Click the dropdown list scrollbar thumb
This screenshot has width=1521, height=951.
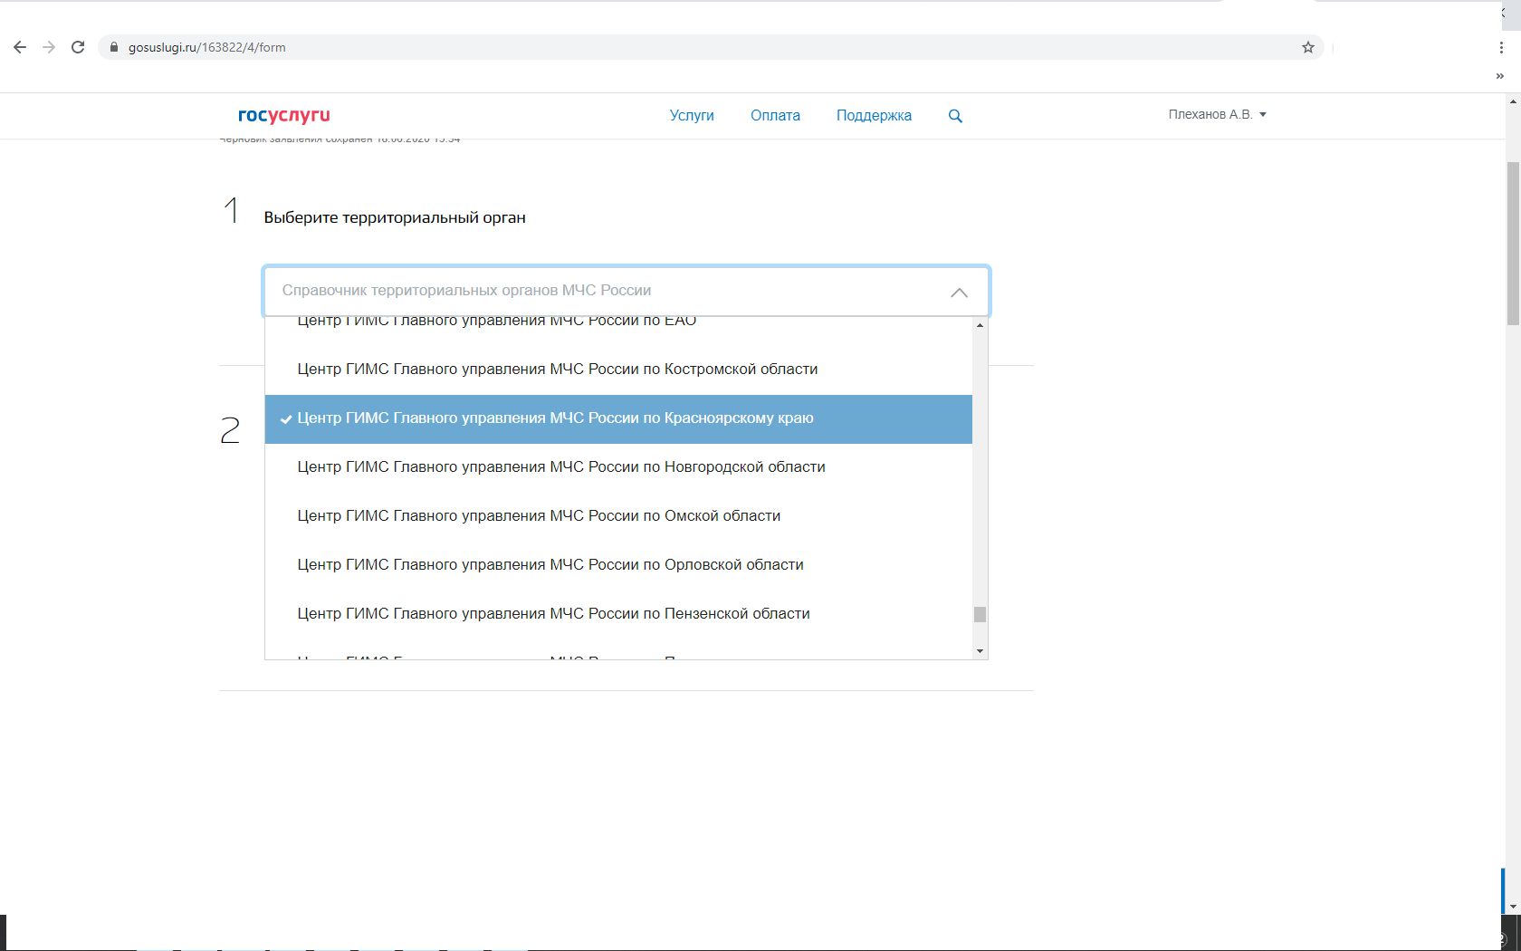coord(980,614)
